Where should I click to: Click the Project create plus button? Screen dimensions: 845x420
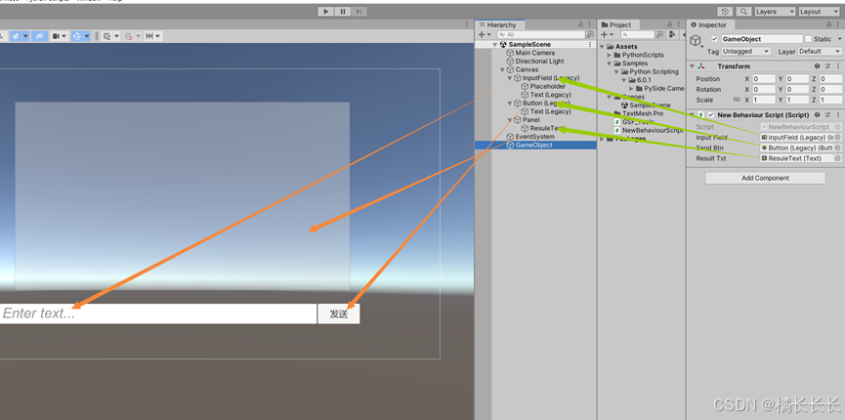(604, 34)
